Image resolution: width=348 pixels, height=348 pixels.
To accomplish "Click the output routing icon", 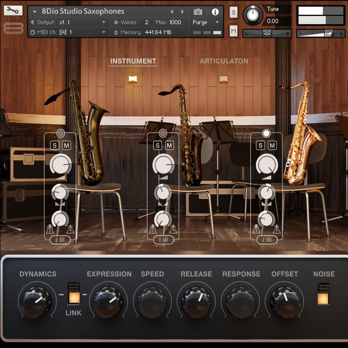I will 32,22.
